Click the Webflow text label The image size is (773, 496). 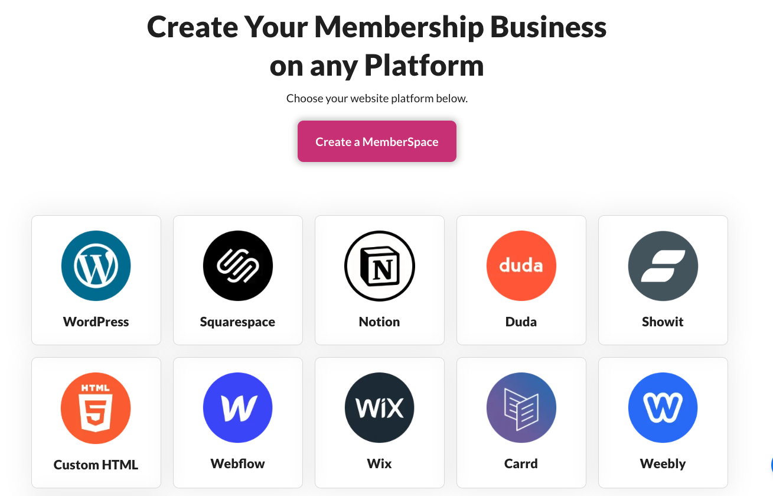(x=237, y=463)
